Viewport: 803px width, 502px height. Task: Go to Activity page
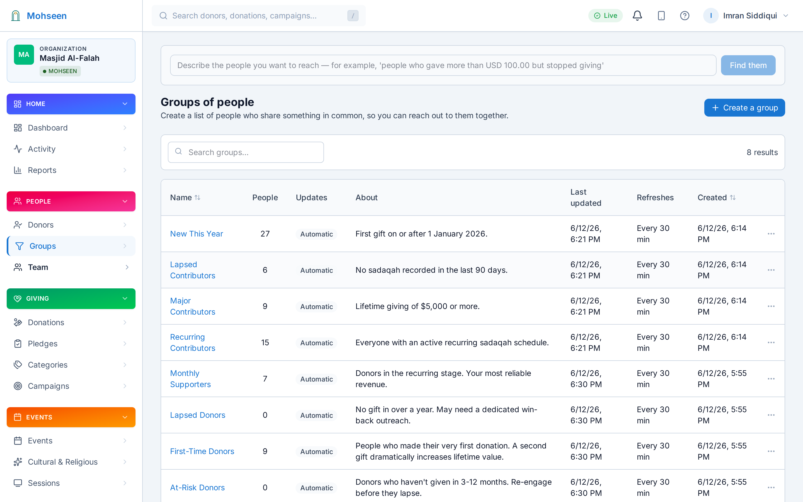(71, 149)
